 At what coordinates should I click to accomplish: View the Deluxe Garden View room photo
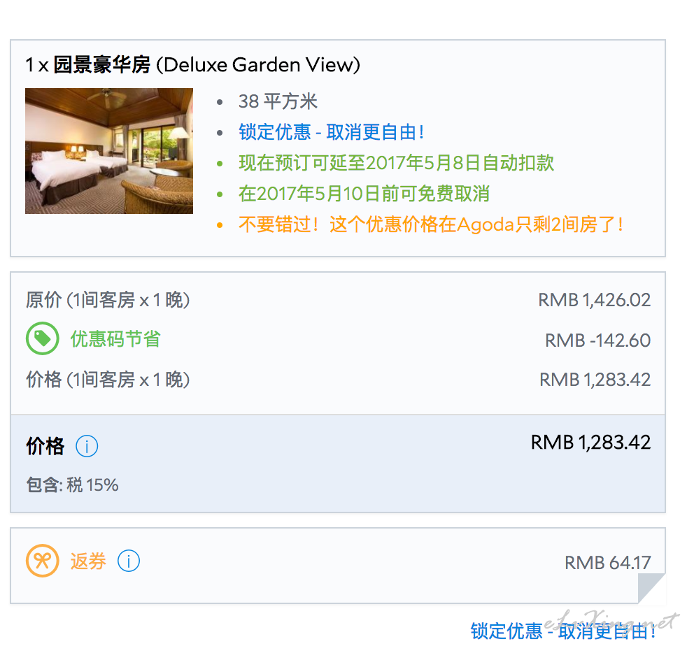(x=109, y=151)
